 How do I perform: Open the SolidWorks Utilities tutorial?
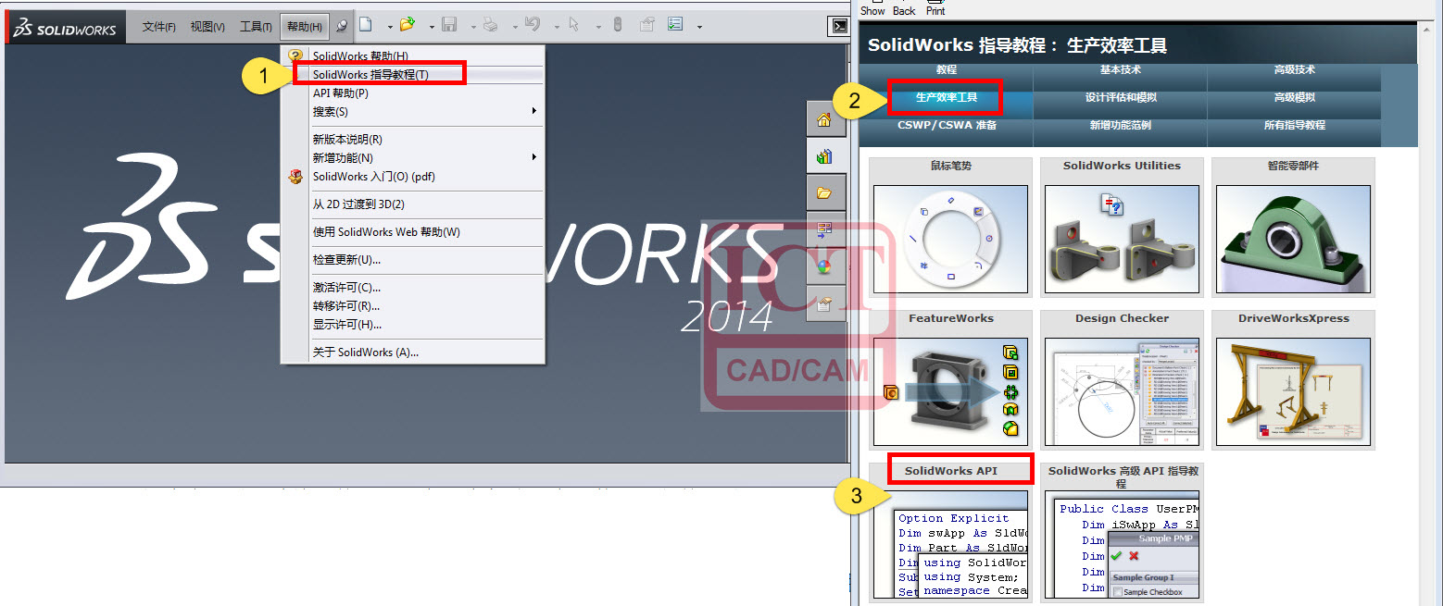coord(1122,239)
